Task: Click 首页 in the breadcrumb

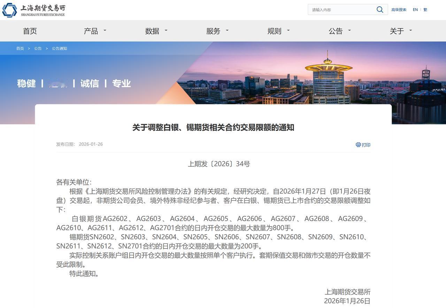Action: tap(20, 48)
